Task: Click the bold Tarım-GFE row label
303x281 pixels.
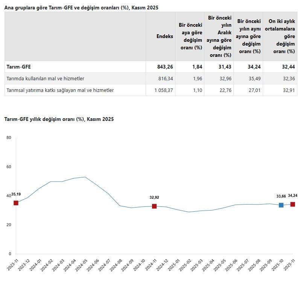Action: [19, 67]
